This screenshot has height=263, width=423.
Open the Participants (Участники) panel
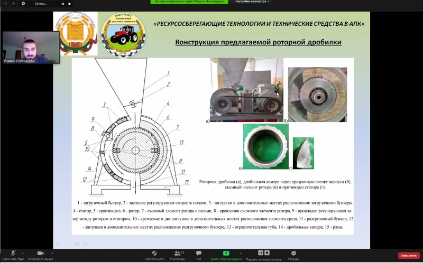point(177,255)
